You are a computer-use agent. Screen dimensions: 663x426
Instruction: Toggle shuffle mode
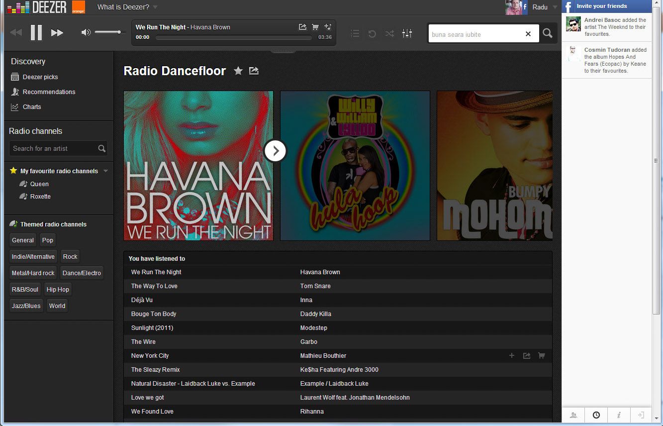tap(389, 33)
